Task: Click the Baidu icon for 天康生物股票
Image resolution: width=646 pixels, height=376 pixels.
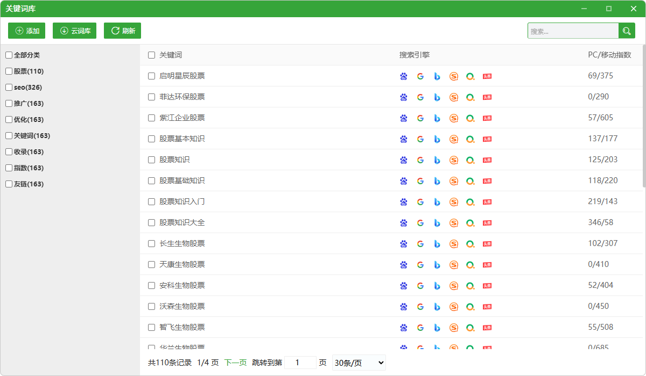Action: 404,265
